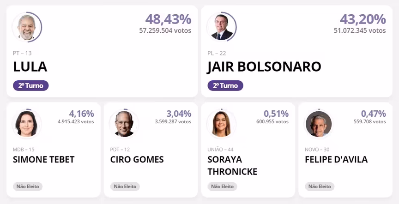Select Ciro Gomes's portrait
The height and width of the screenshot is (204, 399).
click(x=124, y=124)
